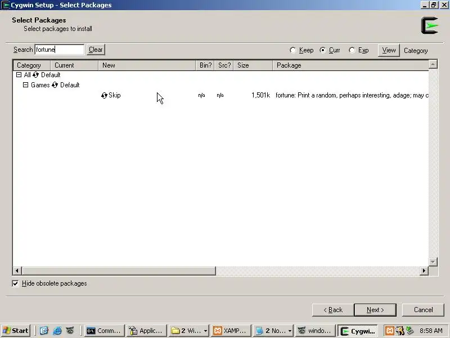Click the key-shaped system tray icon
Viewport: 450px width, 338px height.
400,331
